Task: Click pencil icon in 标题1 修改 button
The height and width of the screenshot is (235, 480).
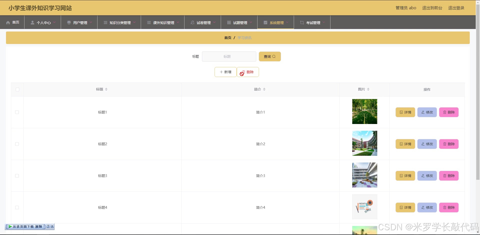Action: coord(423,112)
